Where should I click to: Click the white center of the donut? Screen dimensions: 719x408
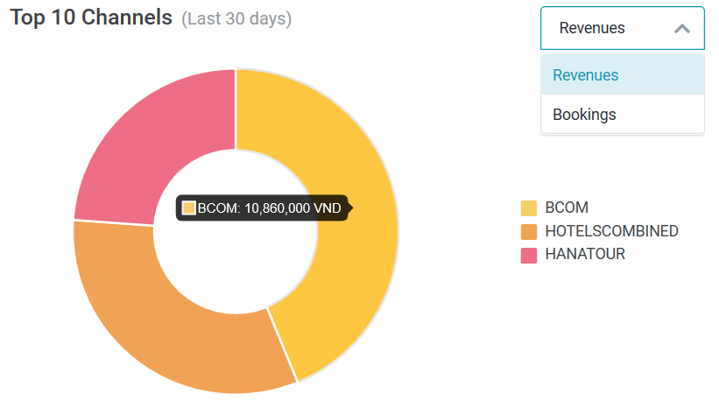click(236, 254)
